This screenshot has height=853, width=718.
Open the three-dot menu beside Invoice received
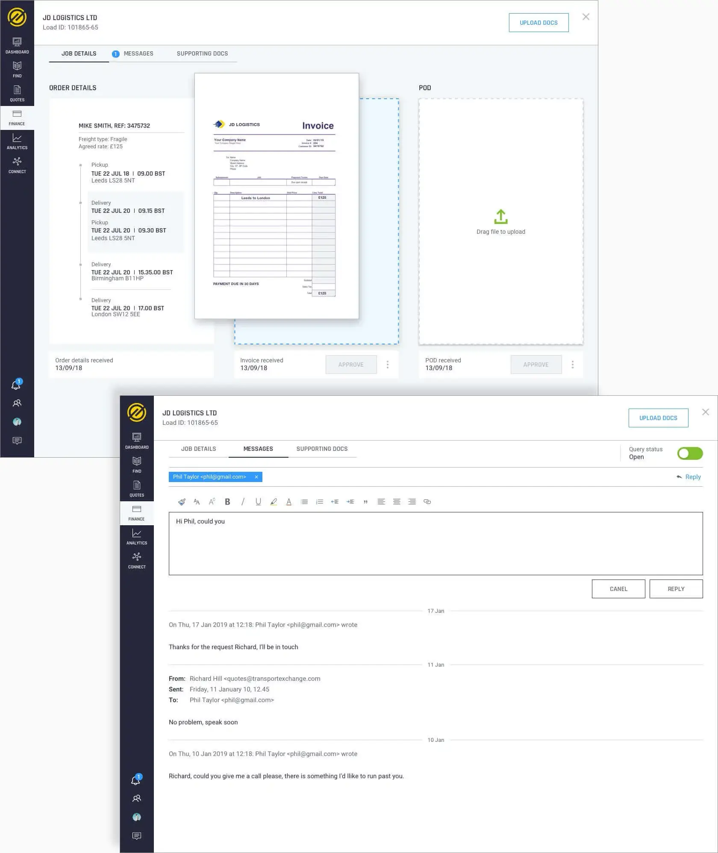click(388, 365)
